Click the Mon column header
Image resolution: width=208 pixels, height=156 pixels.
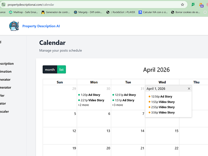point(94,82)
